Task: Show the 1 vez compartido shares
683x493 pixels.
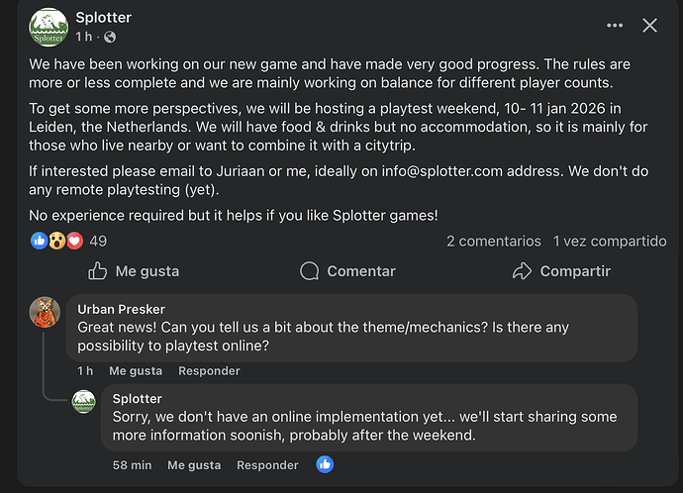Action: coord(610,241)
